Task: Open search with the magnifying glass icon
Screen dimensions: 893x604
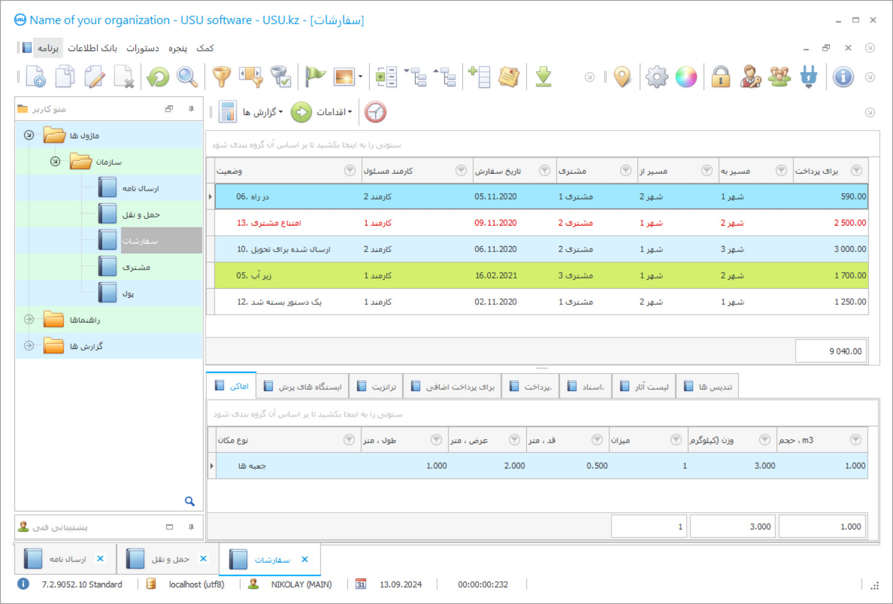Action: pyautogui.click(x=187, y=77)
